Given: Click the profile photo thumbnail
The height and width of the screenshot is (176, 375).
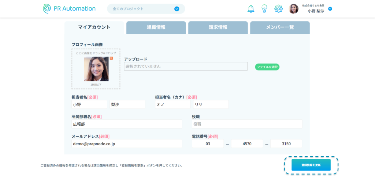Looking at the screenshot, I should tap(96, 69).
